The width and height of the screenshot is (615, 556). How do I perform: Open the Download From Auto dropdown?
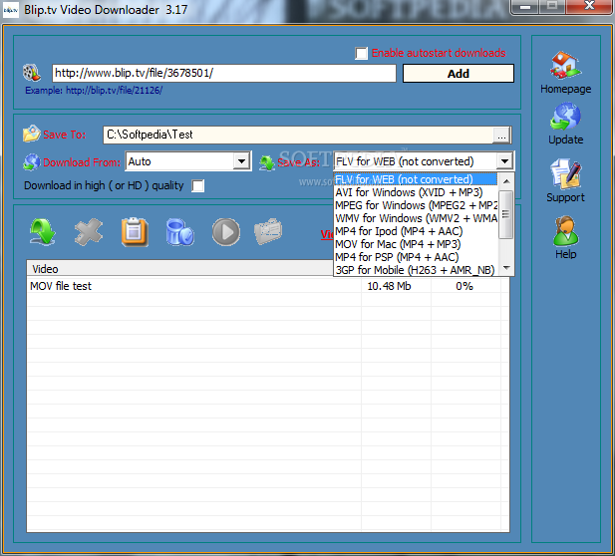click(x=241, y=161)
